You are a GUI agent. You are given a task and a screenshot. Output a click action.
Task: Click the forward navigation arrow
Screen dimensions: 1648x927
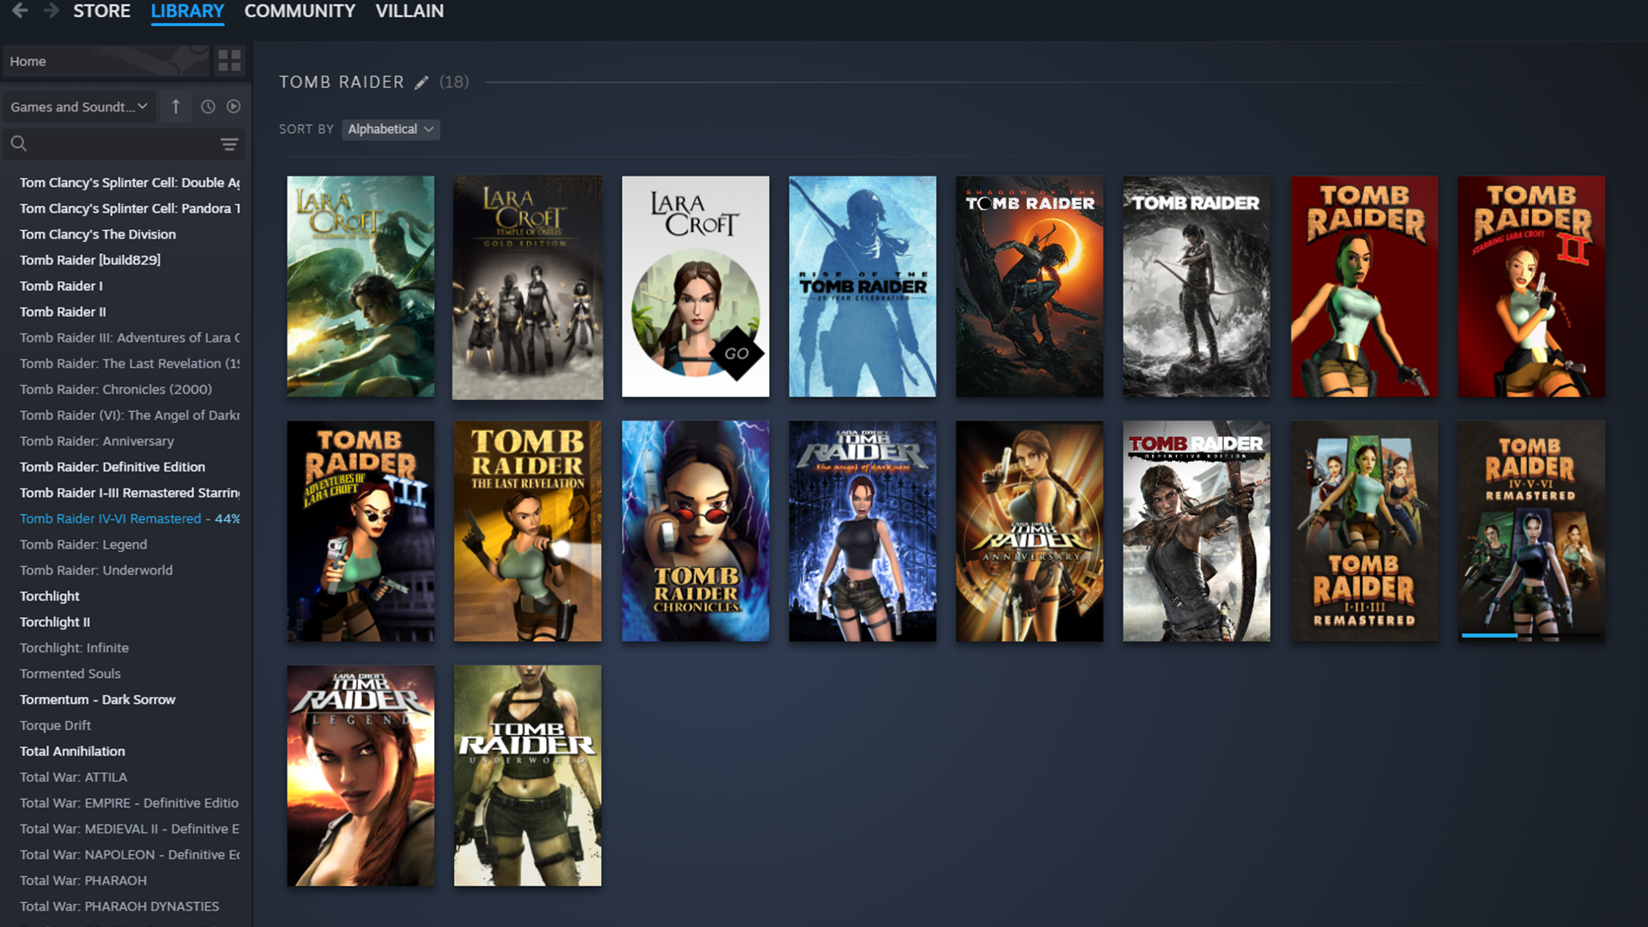tap(51, 11)
